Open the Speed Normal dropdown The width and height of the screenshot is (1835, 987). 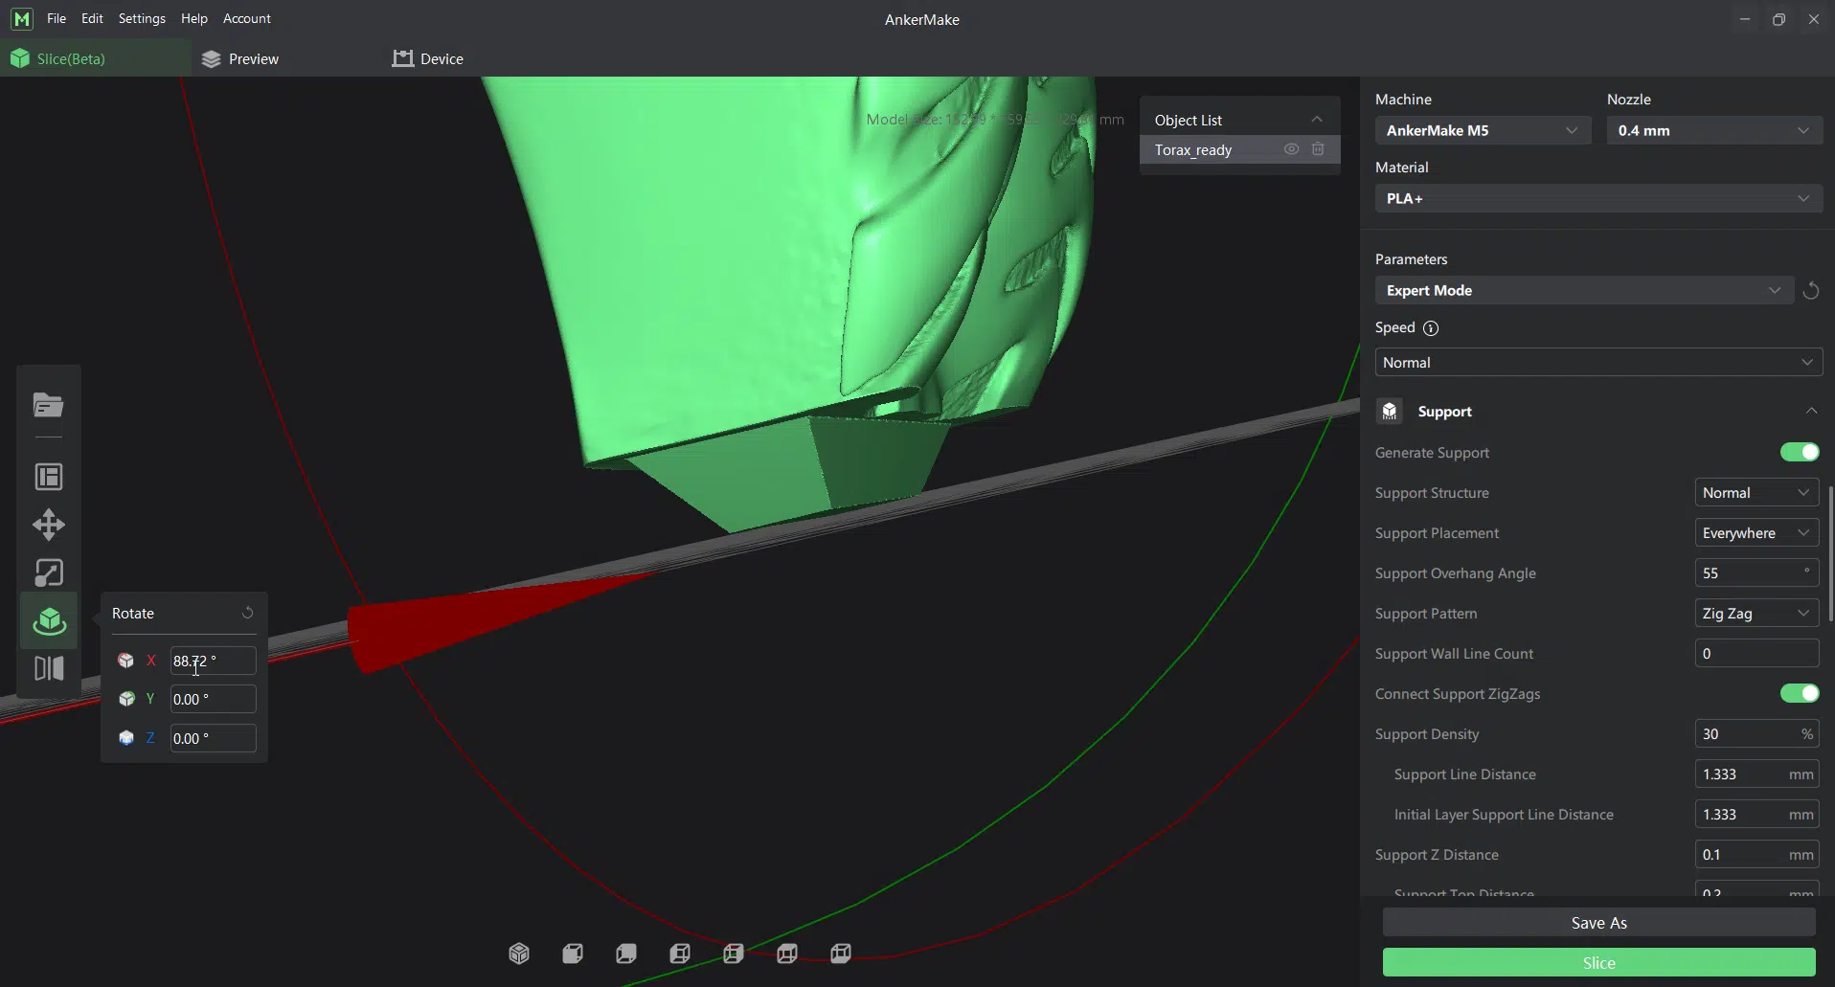pos(1598,363)
